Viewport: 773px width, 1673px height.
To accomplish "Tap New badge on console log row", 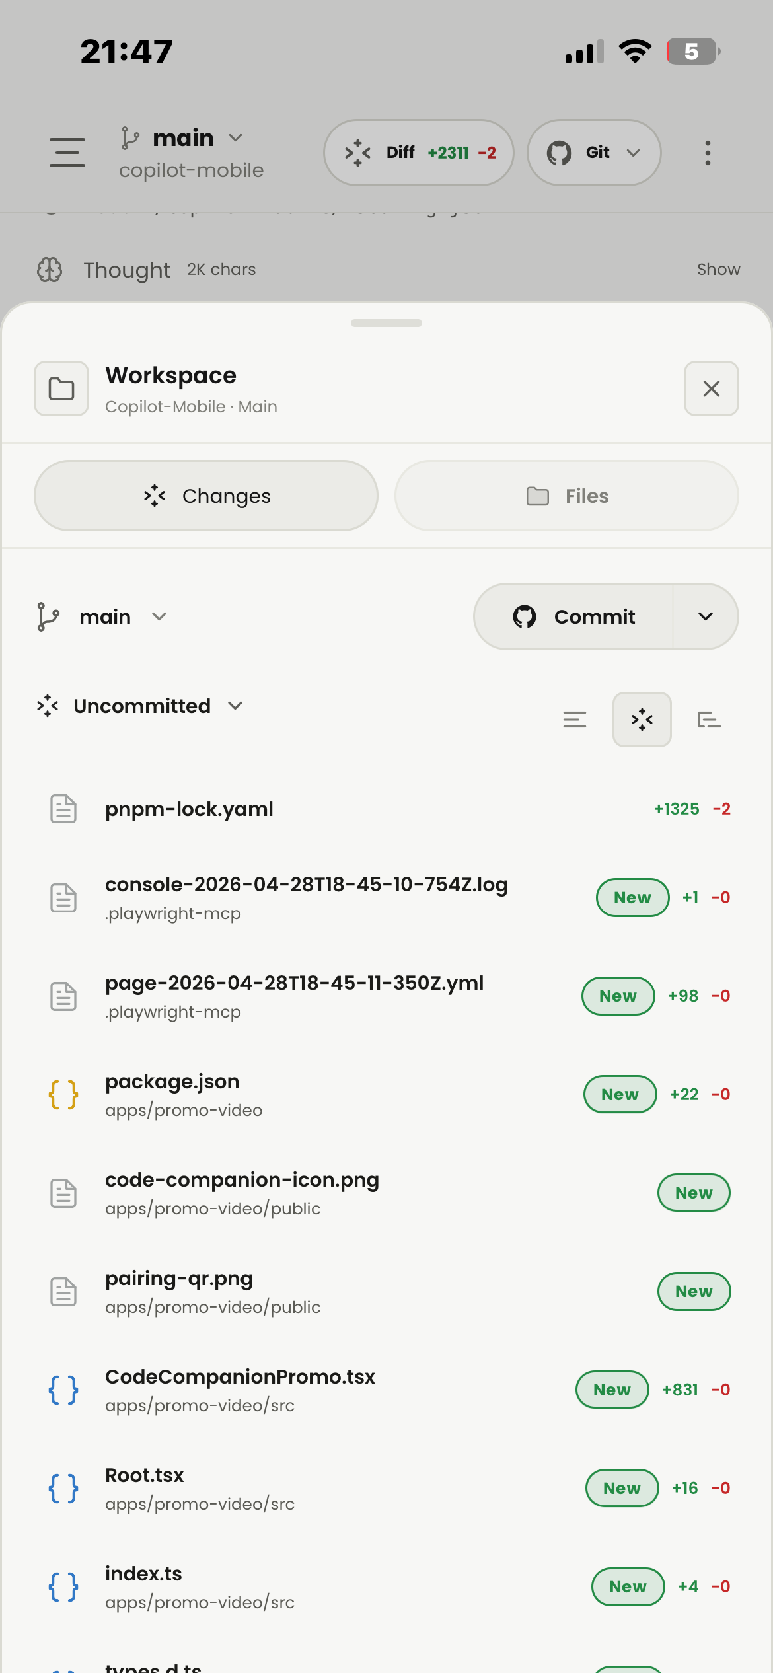I will pos(632,897).
